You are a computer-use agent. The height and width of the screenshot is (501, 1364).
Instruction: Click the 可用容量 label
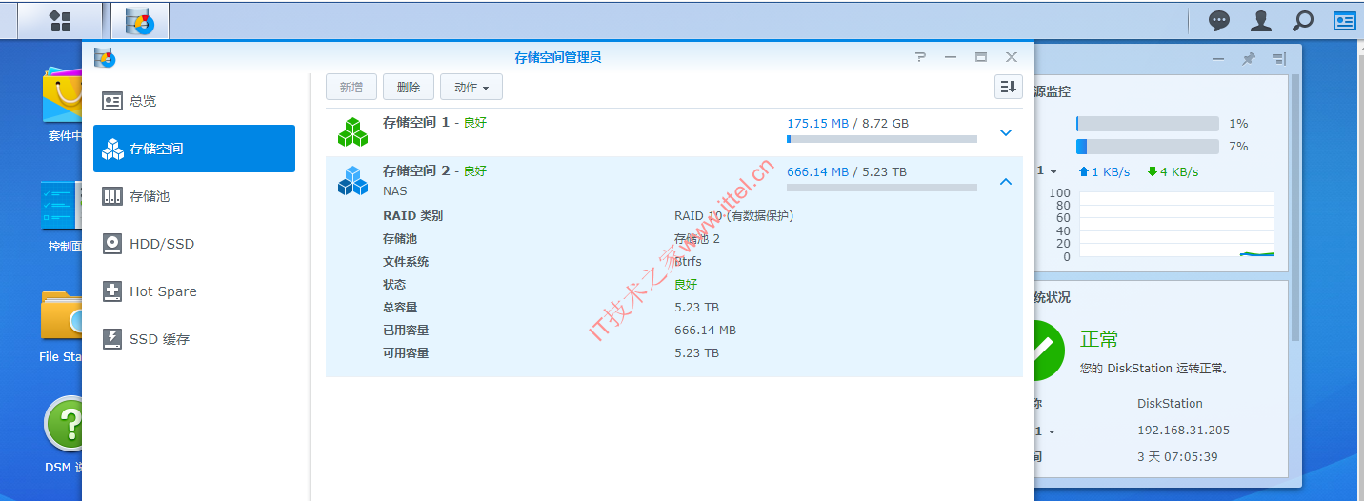tap(406, 353)
